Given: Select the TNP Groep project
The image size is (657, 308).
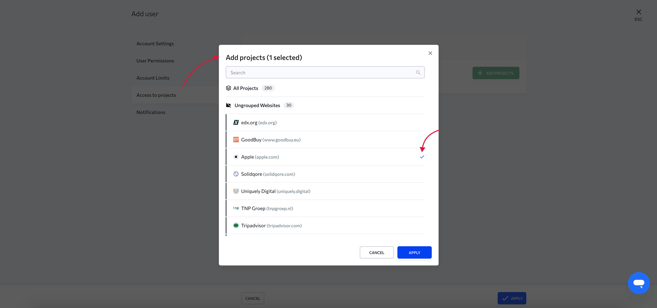Looking at the screenshot, I should coord(325,208).
